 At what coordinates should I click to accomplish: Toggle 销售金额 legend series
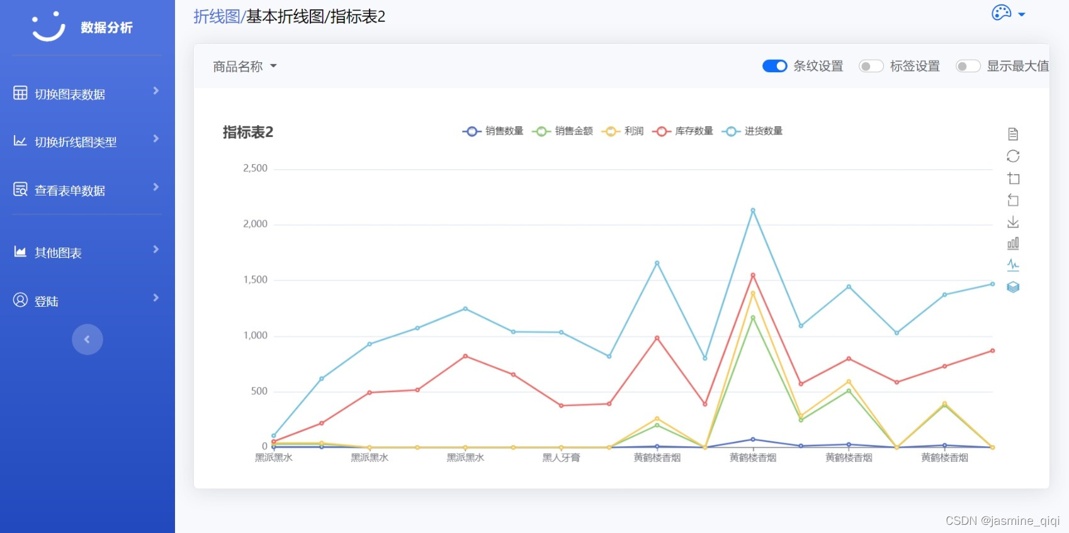pos(562,131)
